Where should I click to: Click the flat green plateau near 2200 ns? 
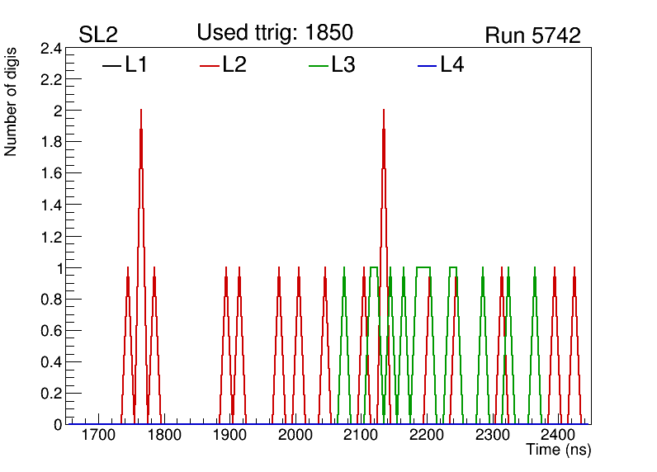(423, 267)
